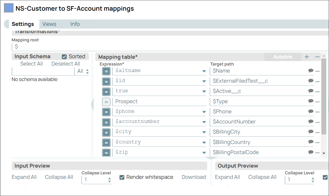
Task: Open the comment bubble on the $Name target
Action: (x=311, y=71)
